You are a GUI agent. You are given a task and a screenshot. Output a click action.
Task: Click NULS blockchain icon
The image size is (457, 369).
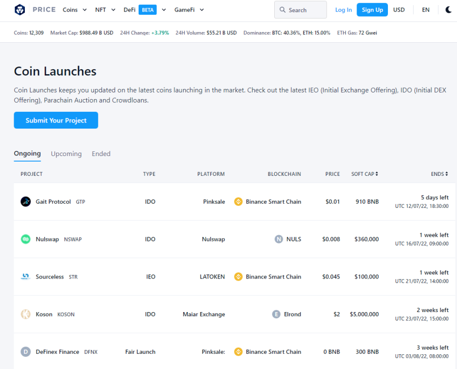(279, 239)
